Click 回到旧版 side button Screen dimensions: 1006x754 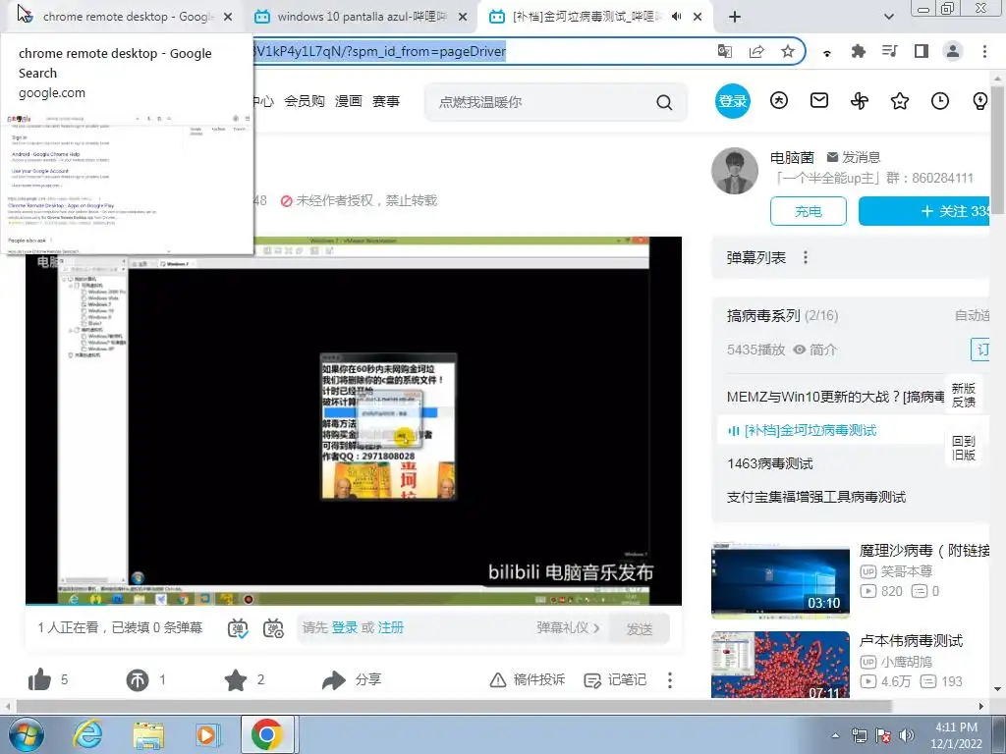[963, 448]
